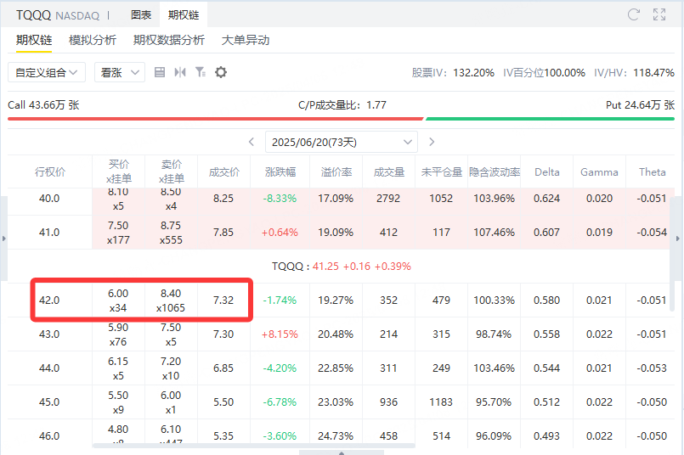Go to next expiration date arrow
Image resolution: width=684 pixels, height=455 pixels.
pos(432,142)
